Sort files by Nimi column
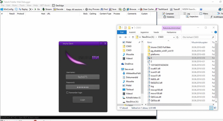 (149, 42)
